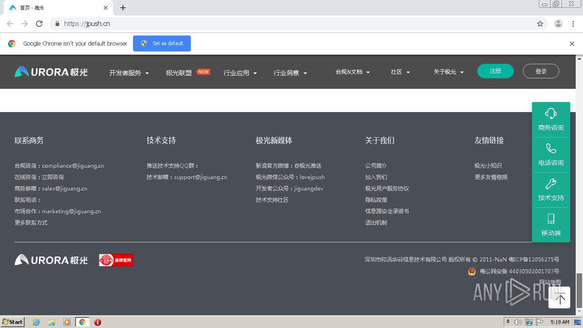Viewport: 583px width, 328px height.
Task: Click the red 品牌官网 badge in footer
Action: point(116,260)
